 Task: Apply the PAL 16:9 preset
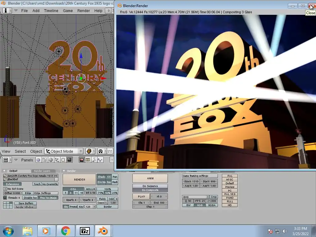pos(230,194)
